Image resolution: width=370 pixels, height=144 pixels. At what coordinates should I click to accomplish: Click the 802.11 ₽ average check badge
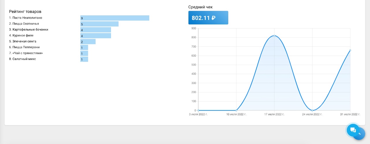tap(208, 18)
